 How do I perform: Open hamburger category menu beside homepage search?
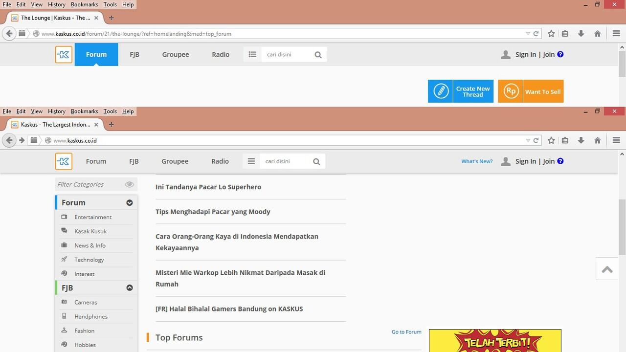click(x=251, y=161)
